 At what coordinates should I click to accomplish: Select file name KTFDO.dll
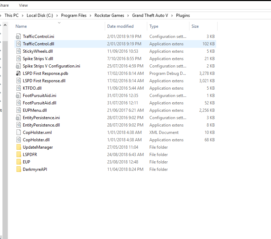coord(32,88)
